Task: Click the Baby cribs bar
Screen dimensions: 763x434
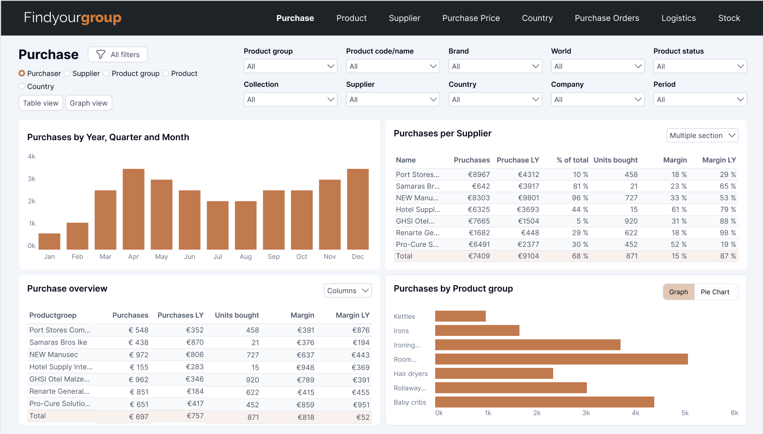Action: (x=544, y=402)
